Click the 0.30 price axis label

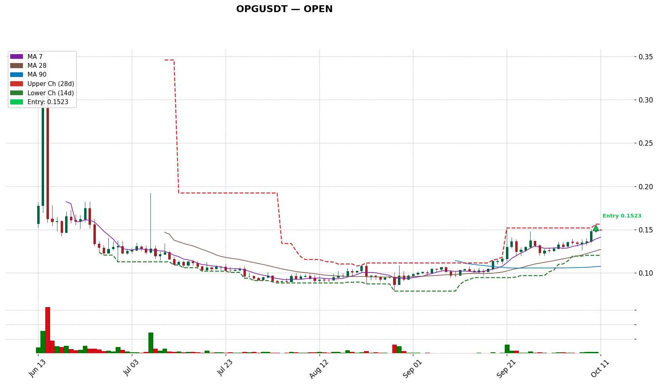[x=646, y=100]
